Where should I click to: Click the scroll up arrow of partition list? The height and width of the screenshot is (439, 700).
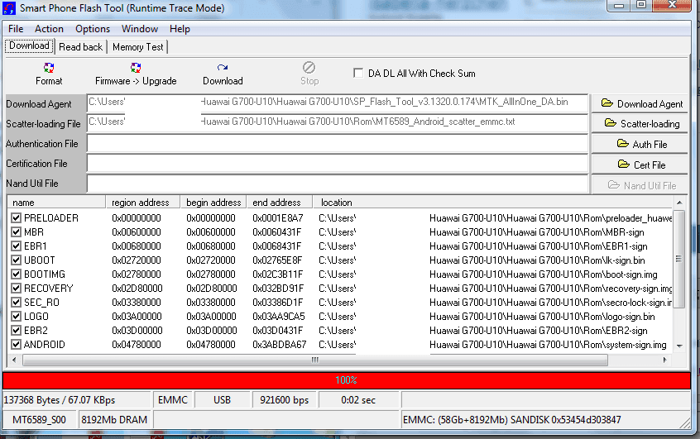[679, 203]
